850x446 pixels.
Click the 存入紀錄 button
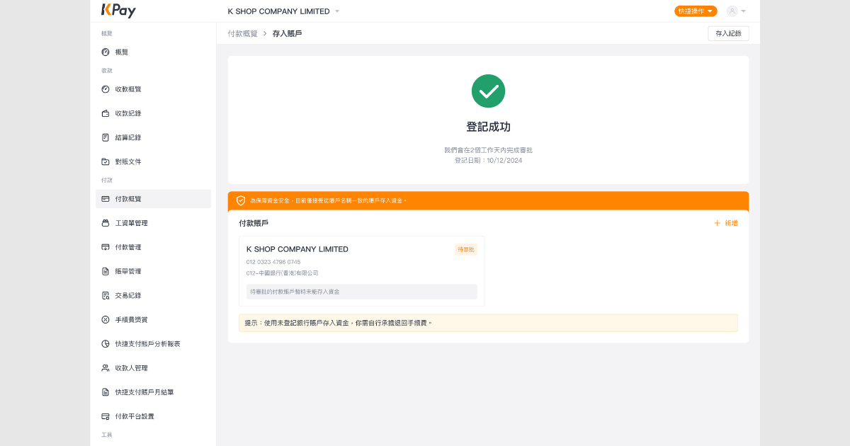click(x=728, y=33)
